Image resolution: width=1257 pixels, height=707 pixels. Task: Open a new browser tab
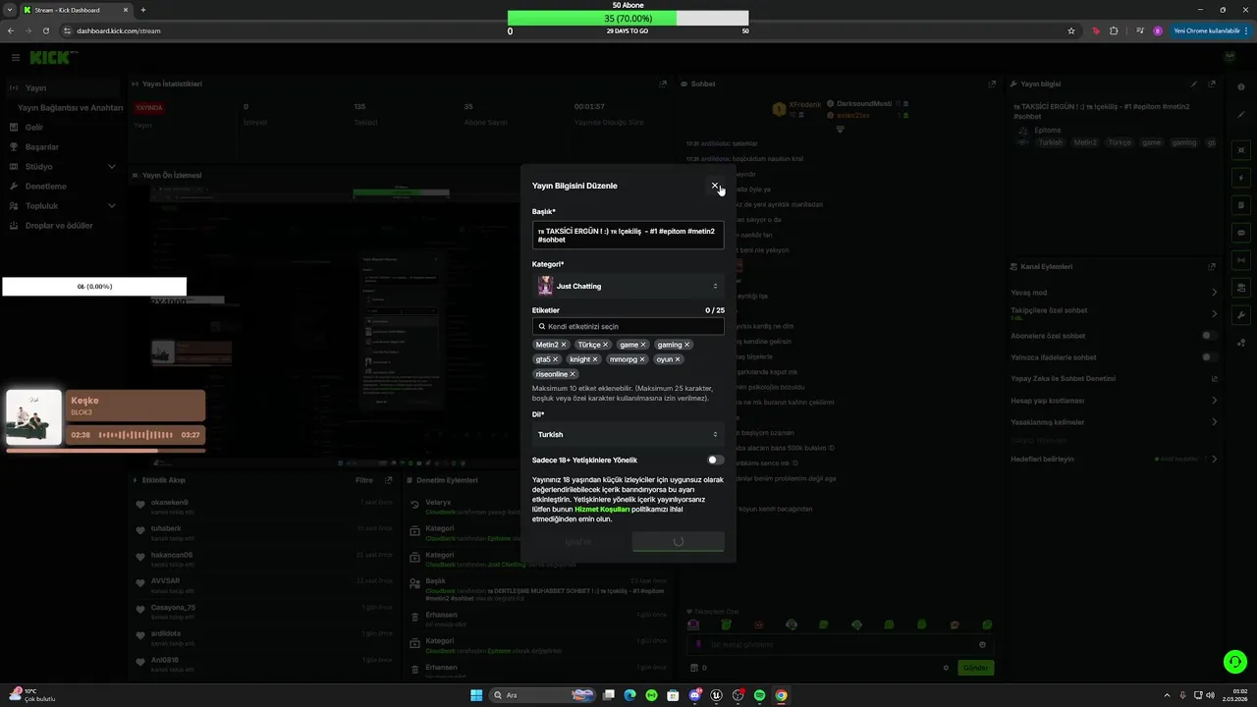pos(143,10)
